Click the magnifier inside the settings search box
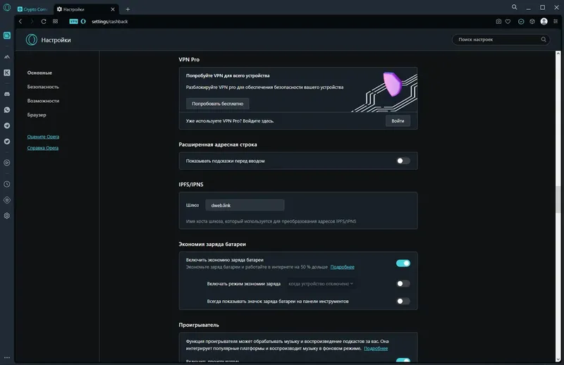Viewport: 564px width, 365px height. [x=544, y=39]
